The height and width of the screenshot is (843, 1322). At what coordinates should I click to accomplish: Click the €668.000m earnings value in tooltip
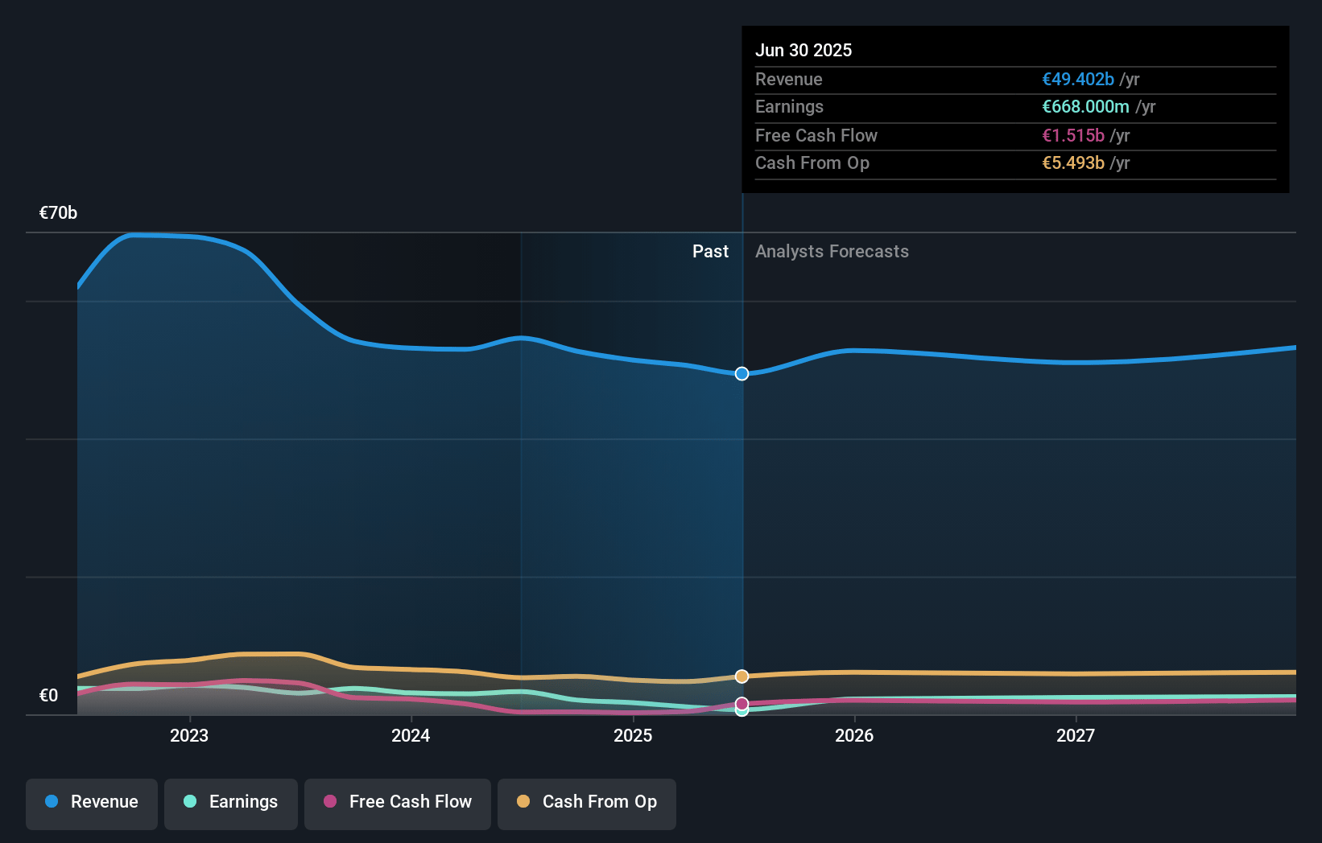pos(1085,106)
